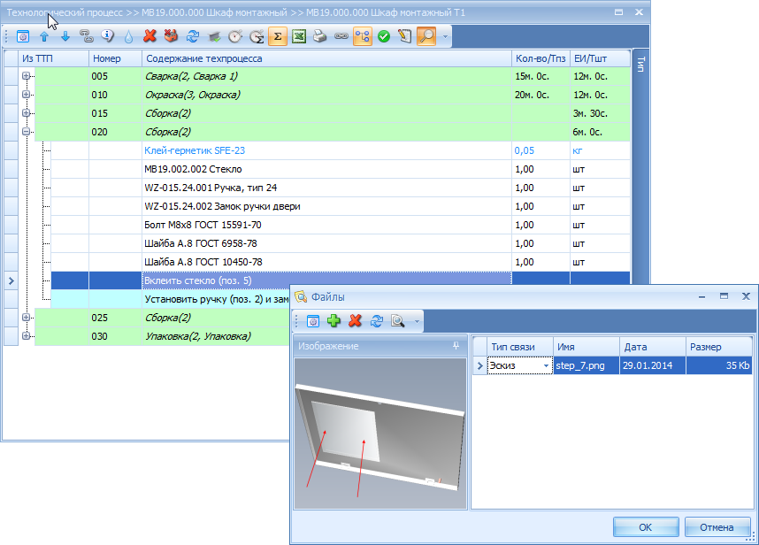Viewport: 759px width, 545px height.
Task: Click the sketch image preview thumbnail
Action: [380, 434]
